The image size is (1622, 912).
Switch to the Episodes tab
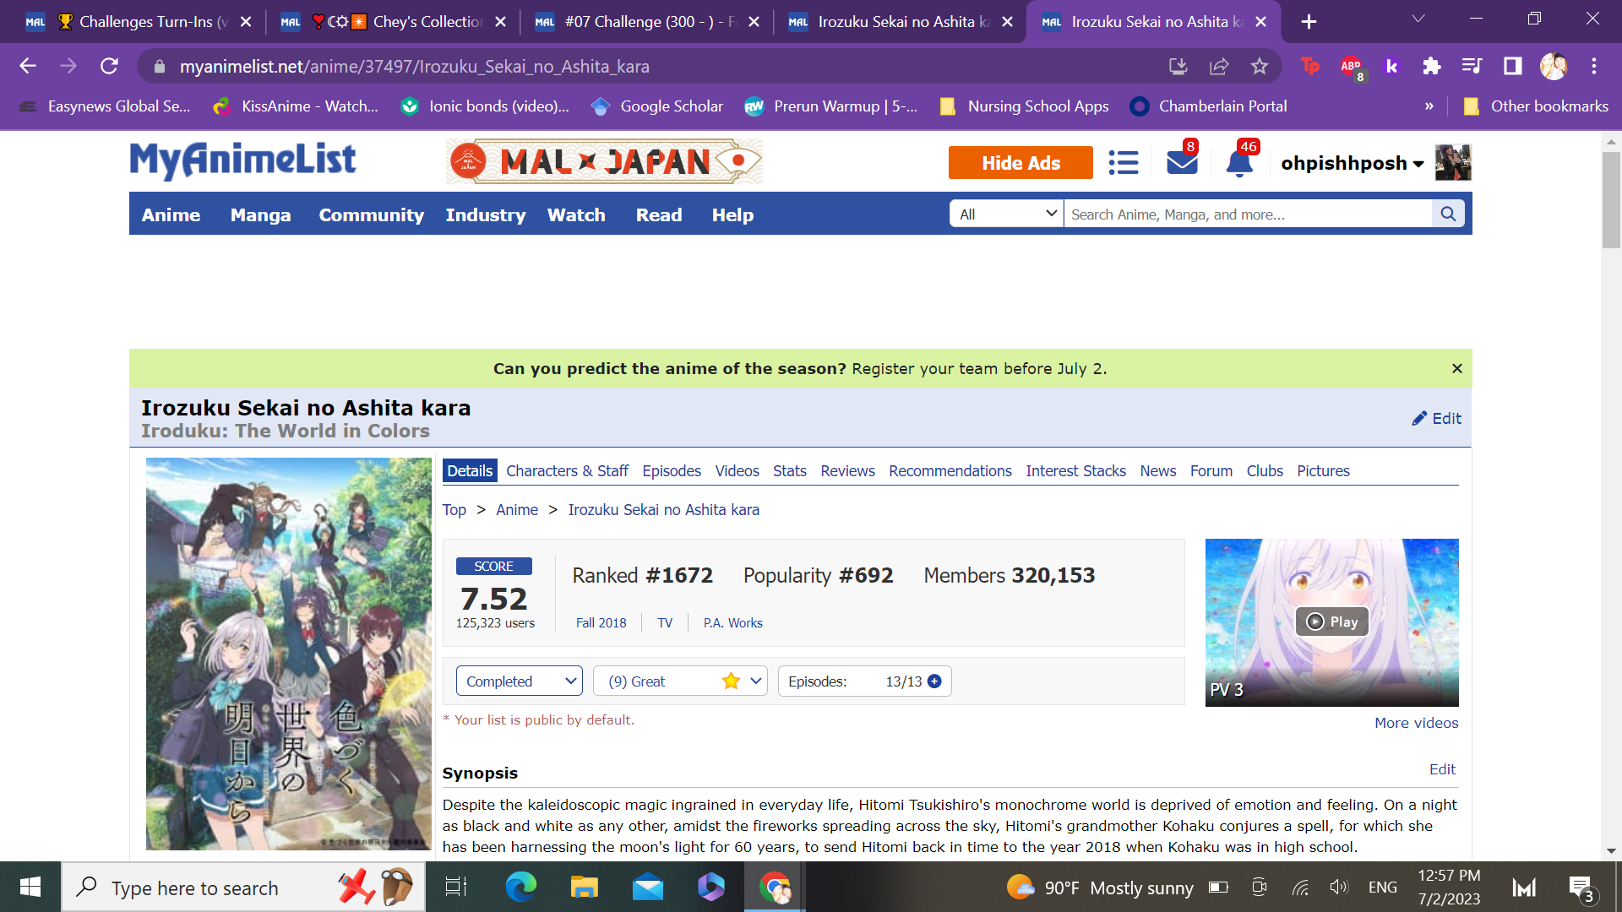672,471
